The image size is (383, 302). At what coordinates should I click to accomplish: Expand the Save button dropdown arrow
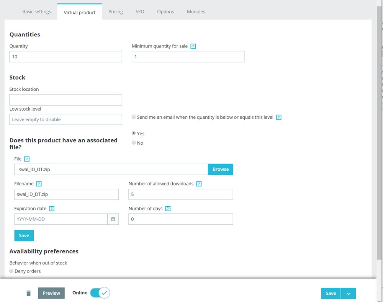click(x=348, y=293)
